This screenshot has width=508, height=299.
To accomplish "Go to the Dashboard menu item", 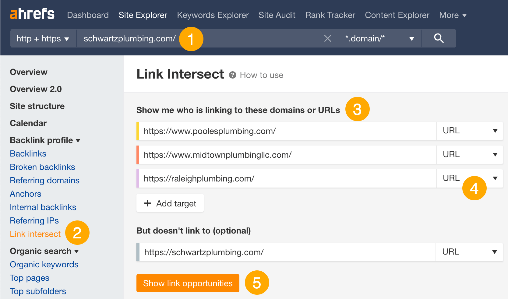I will (x=88, y=15).
